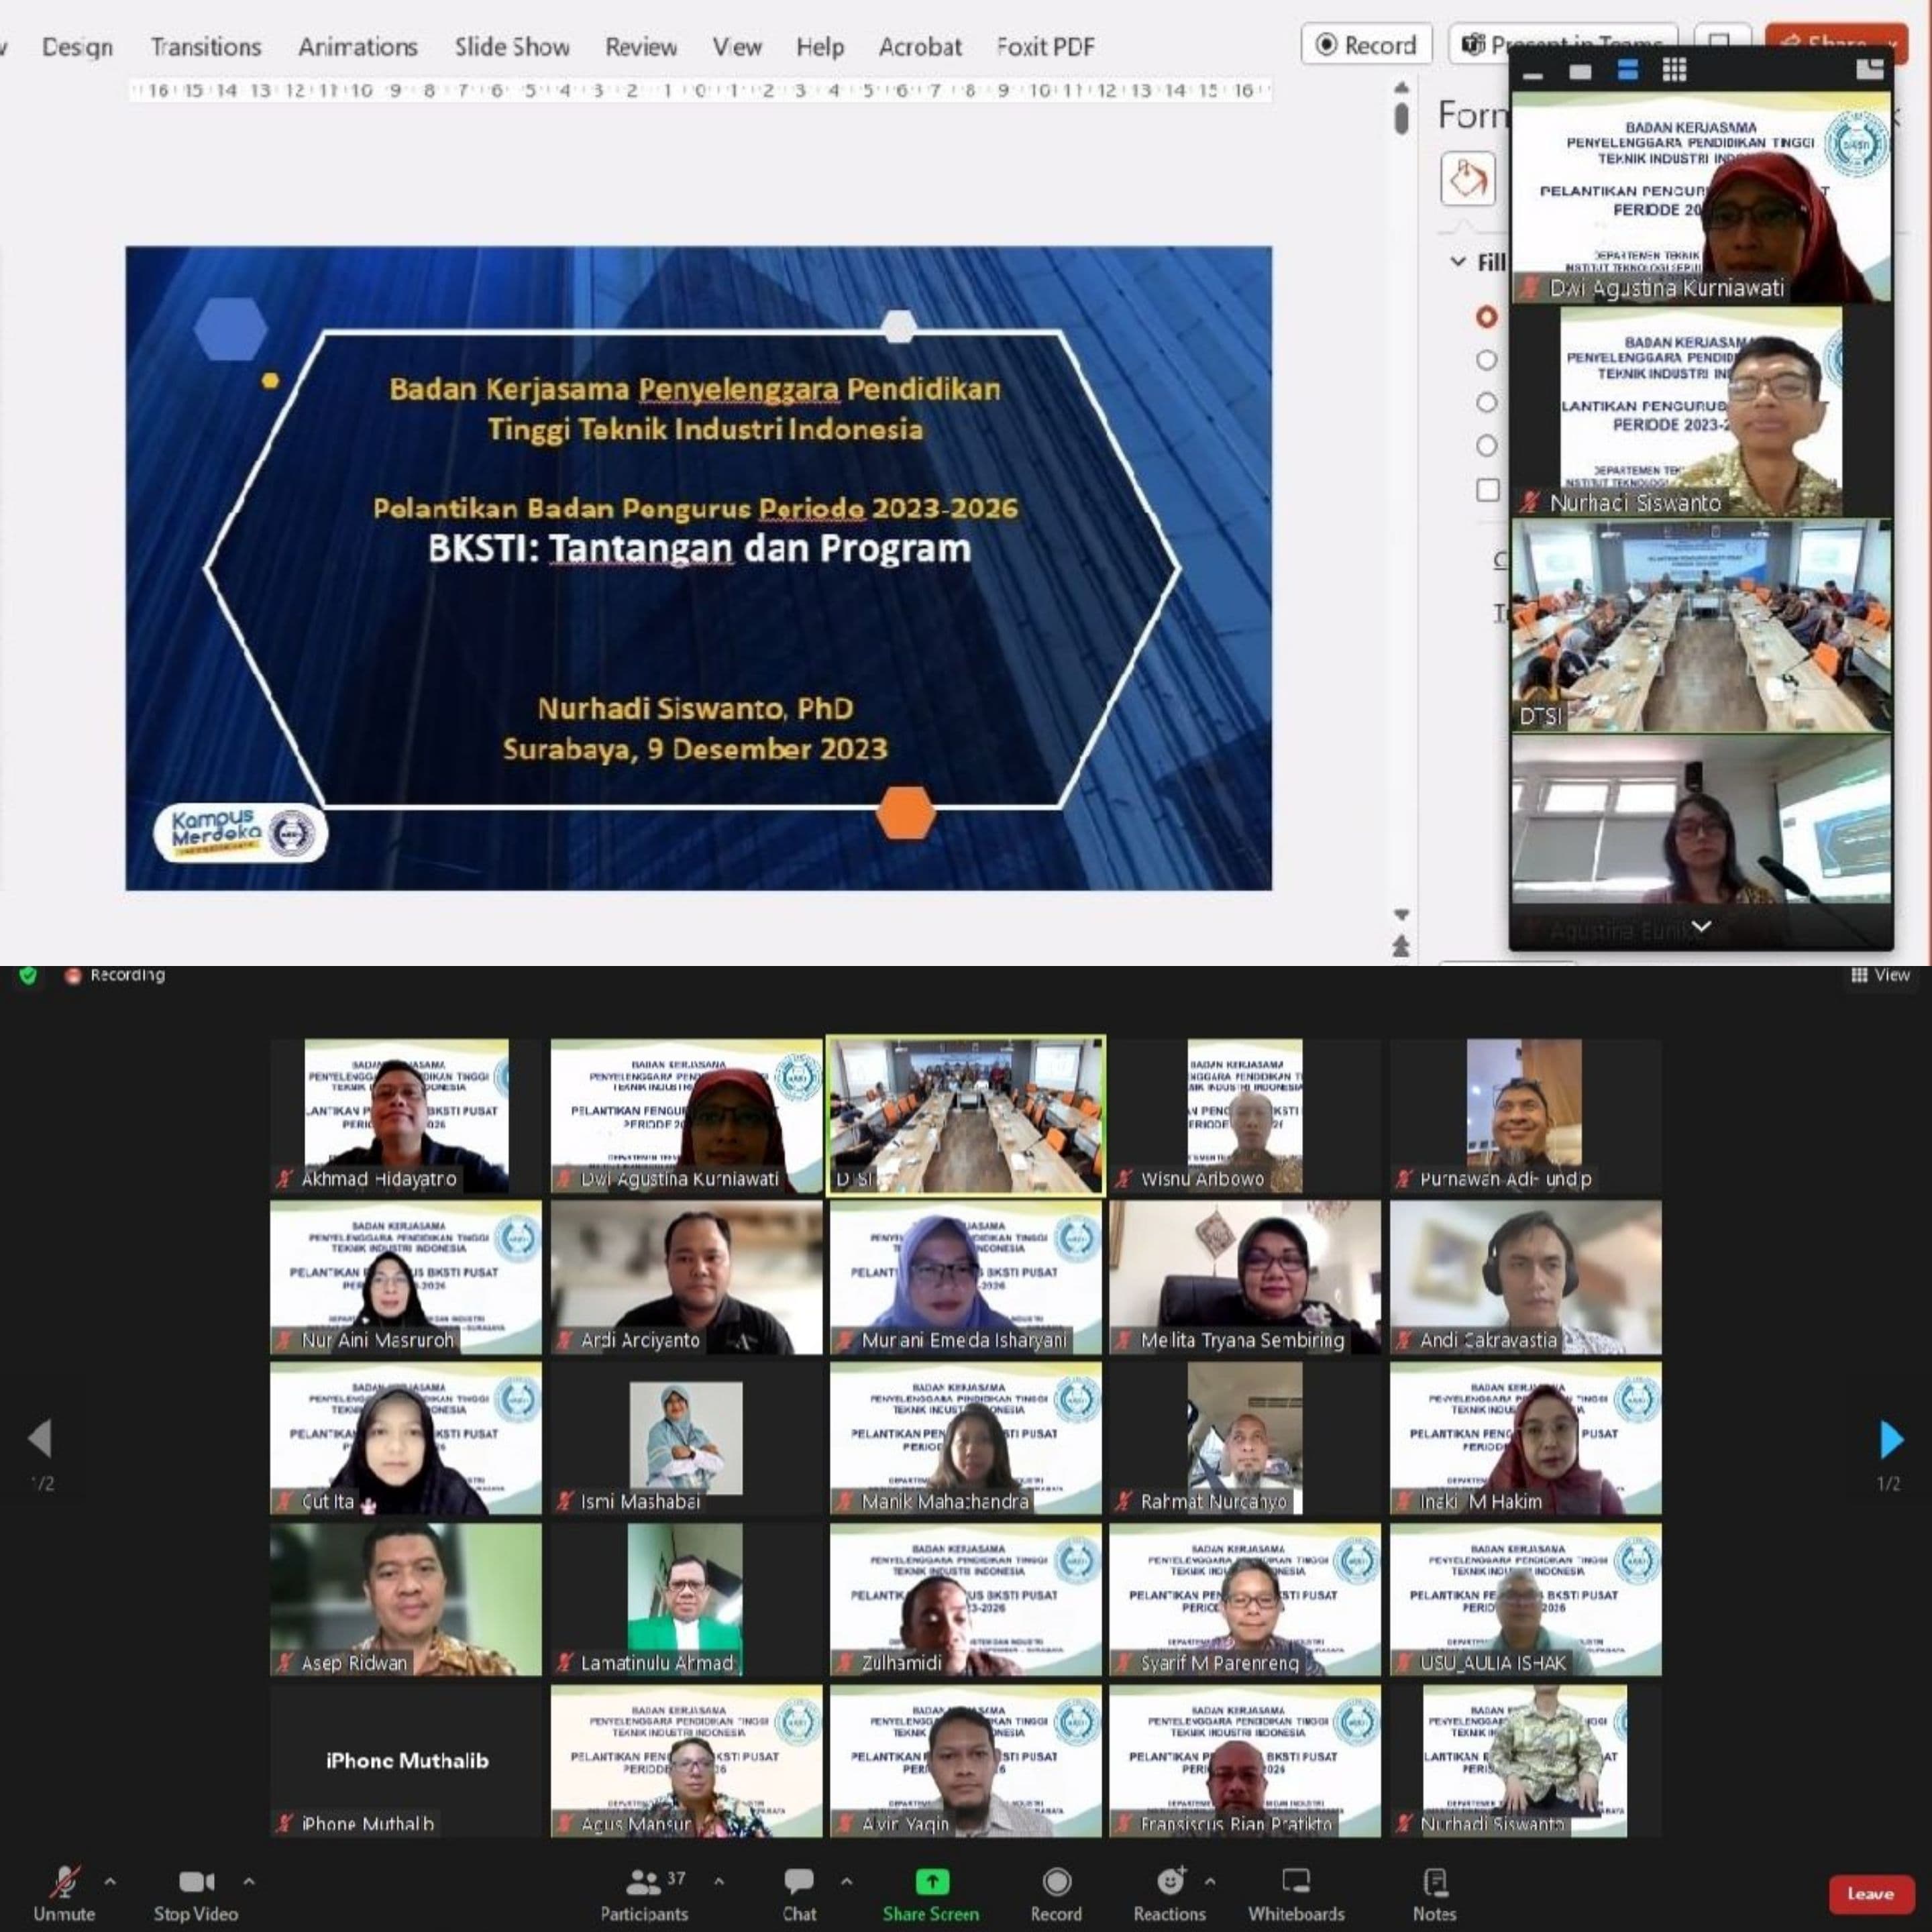Unmute the microphone in Zoom toolbar
The width and height of the screenshot is (1932, 1932).
coord(64,1893)
